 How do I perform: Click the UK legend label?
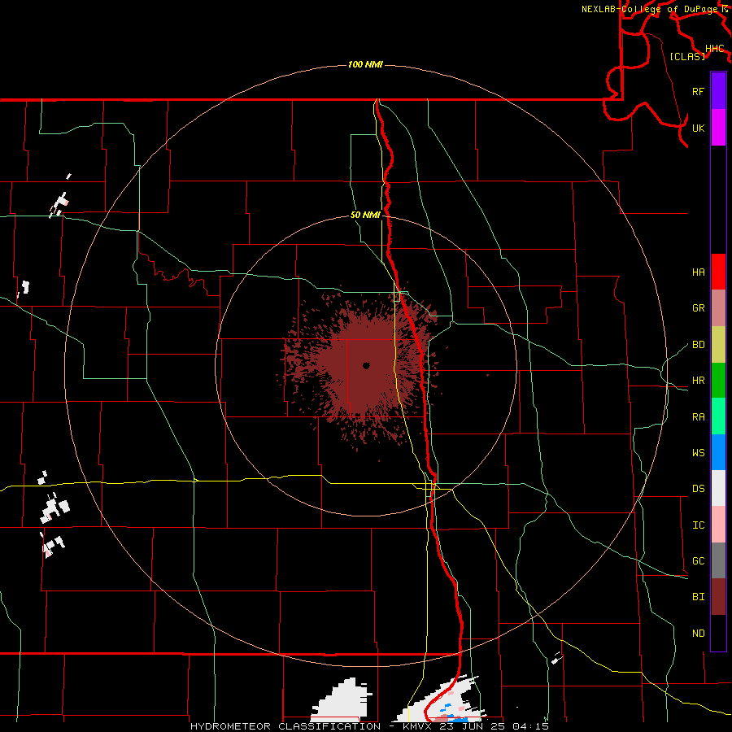(x=698, y=128)
